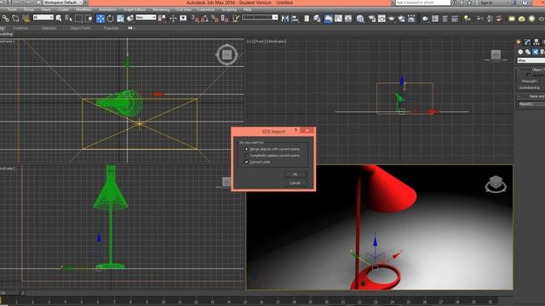Click inside the keyword search field
The image size is (545, 306).
[x=422, y=3]
